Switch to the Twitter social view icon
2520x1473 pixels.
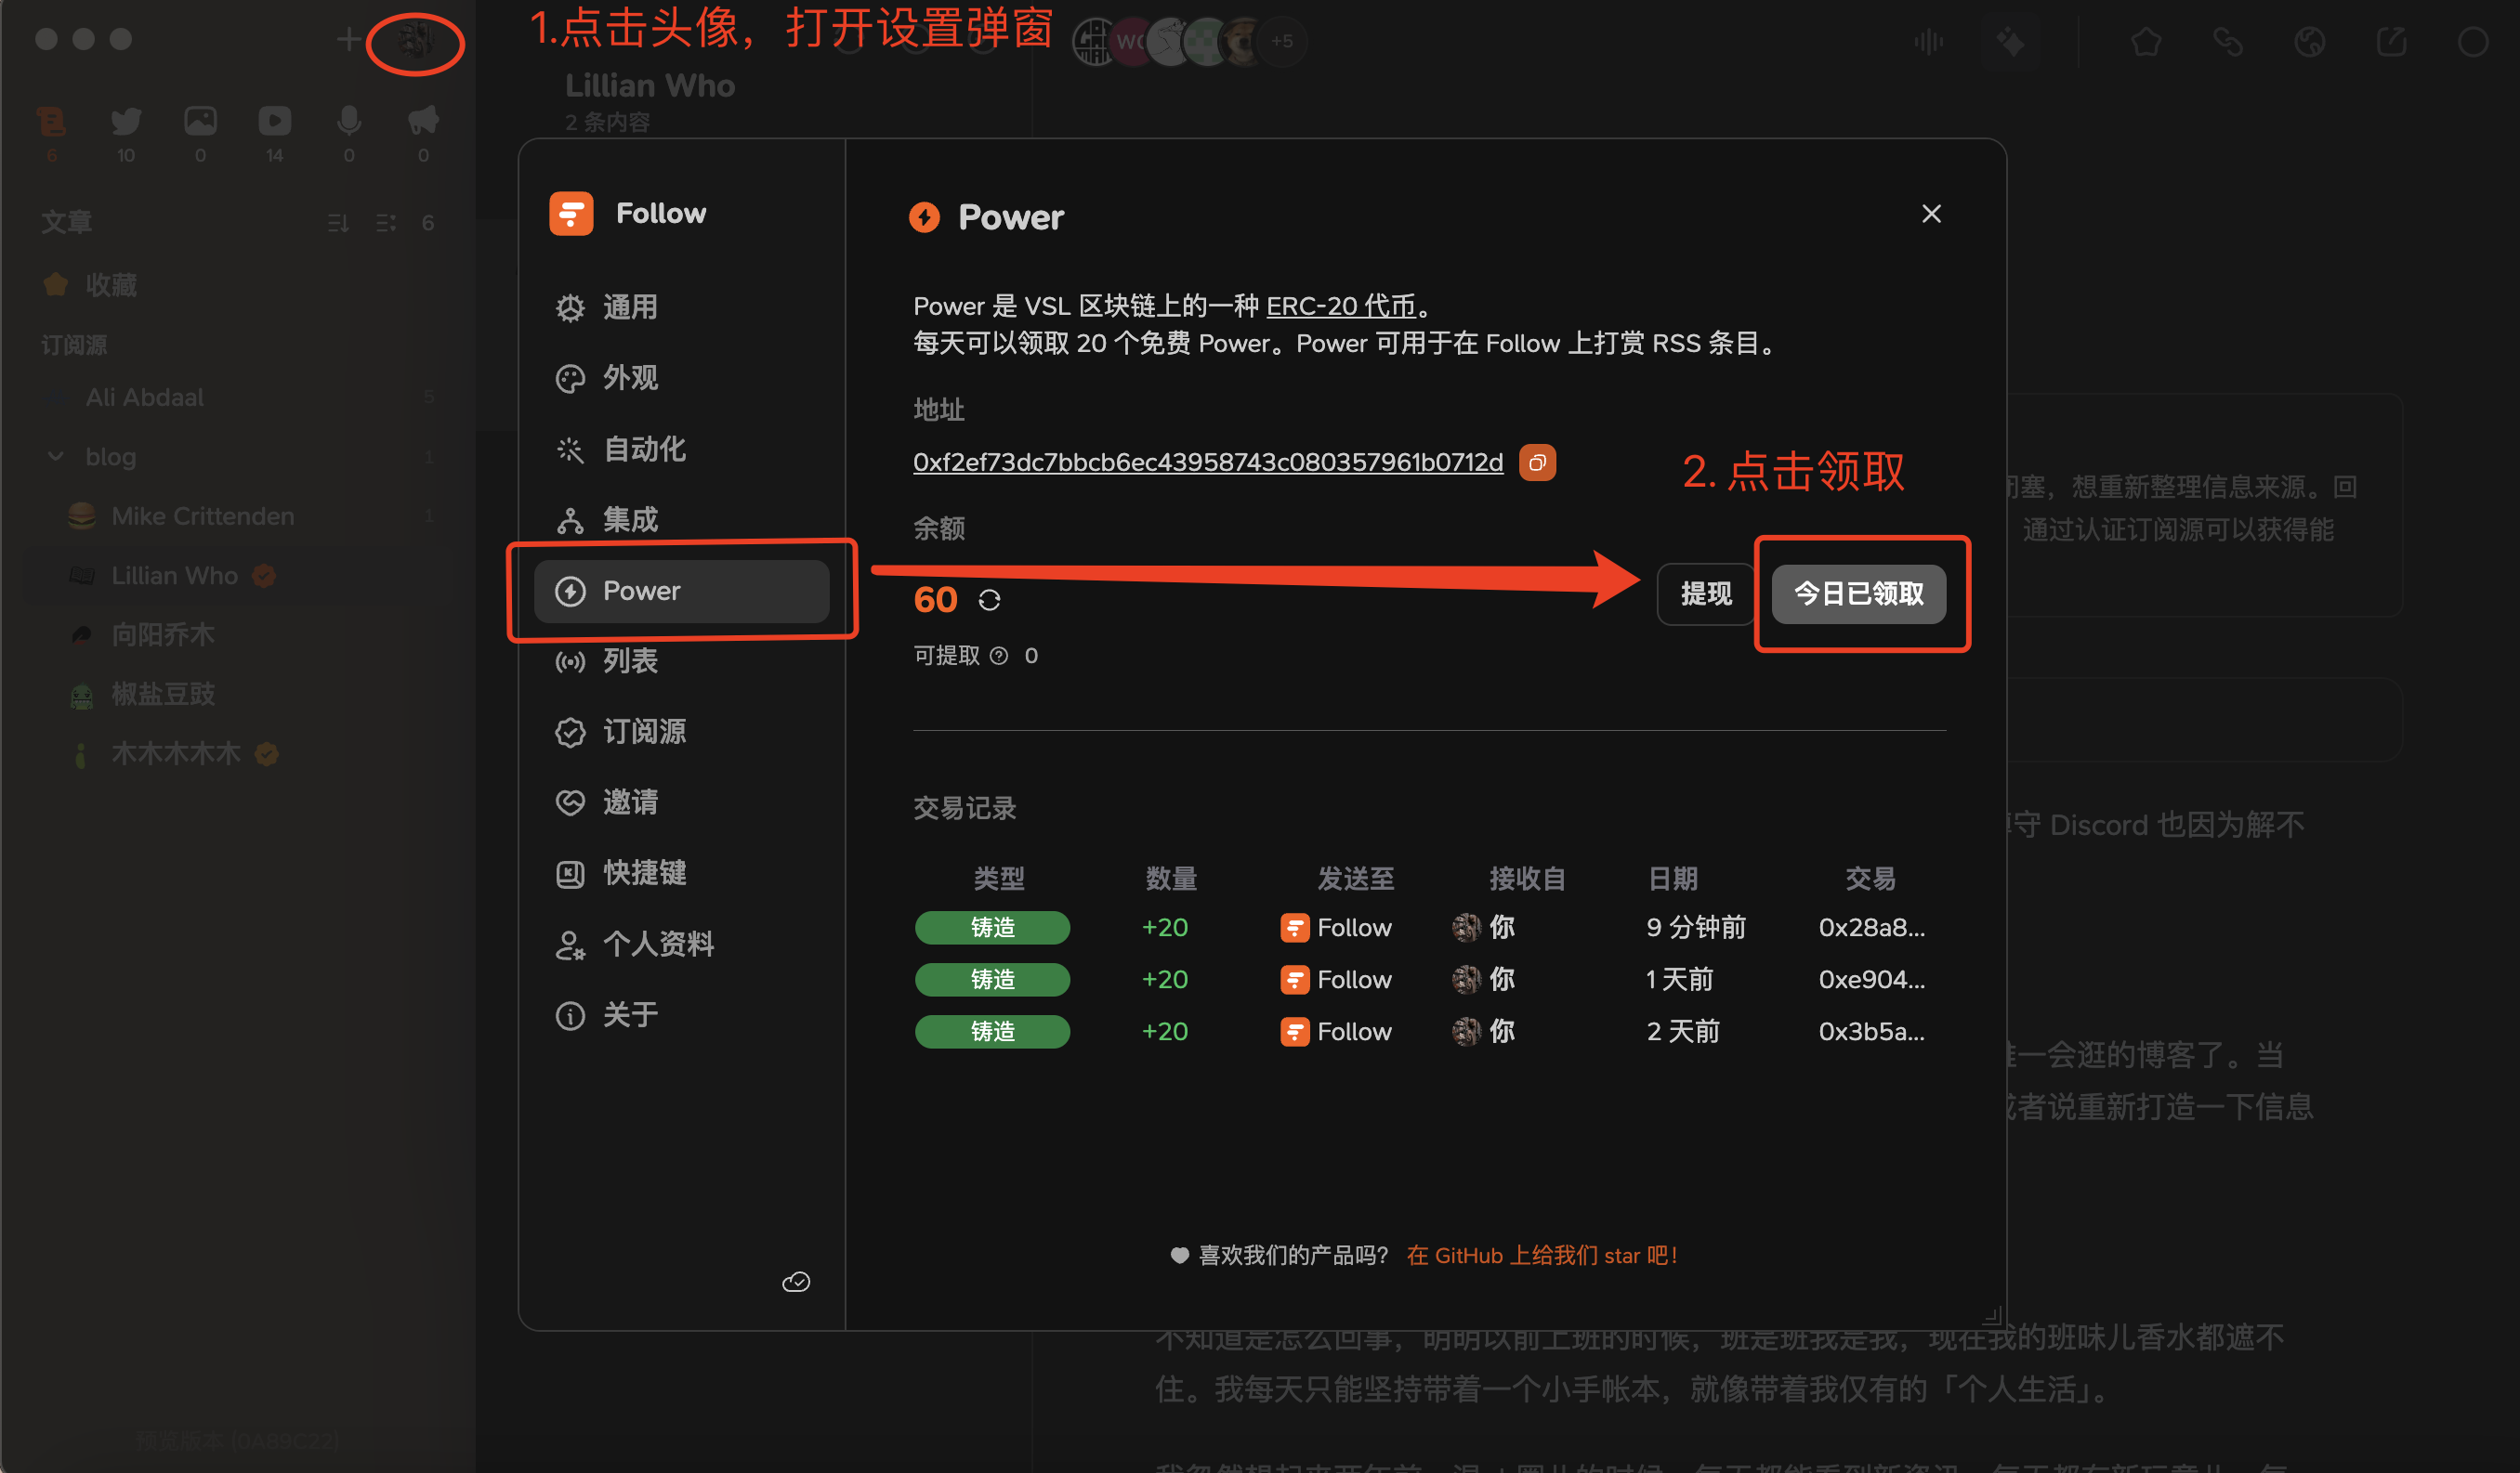[x=126, y=122]
